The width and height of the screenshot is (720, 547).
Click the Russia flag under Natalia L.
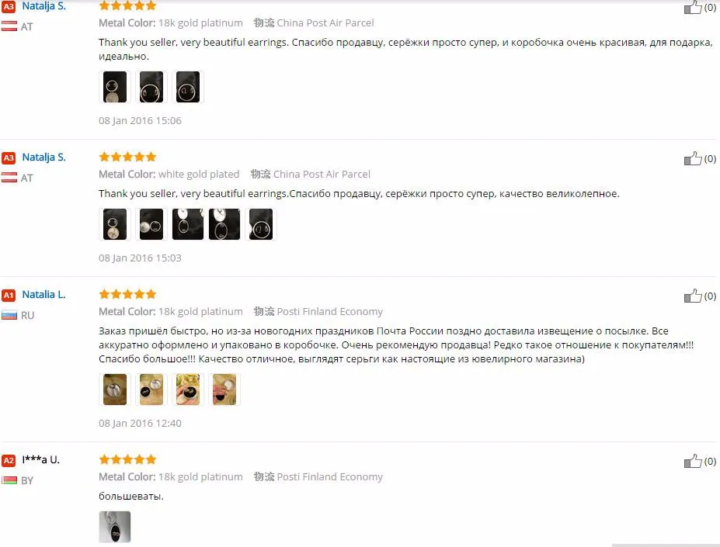pos(9,315)
